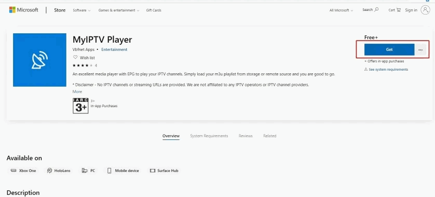Click the star rating display
Screen dimensions: 435x197
85,65
